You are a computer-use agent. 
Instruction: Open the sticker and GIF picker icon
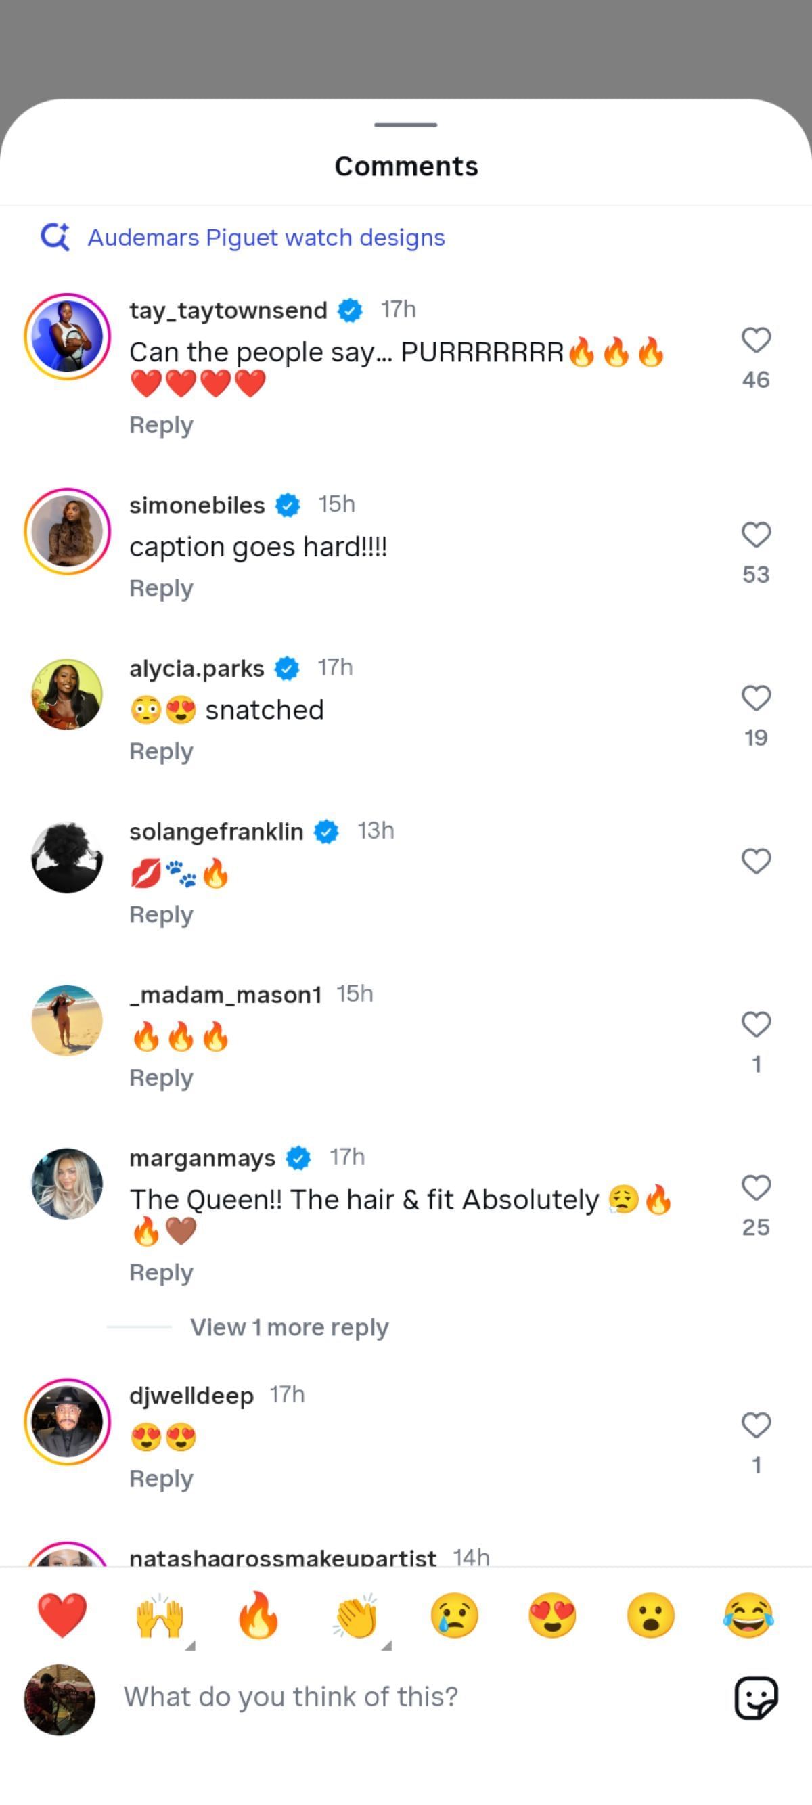(x=755, y=1698)
